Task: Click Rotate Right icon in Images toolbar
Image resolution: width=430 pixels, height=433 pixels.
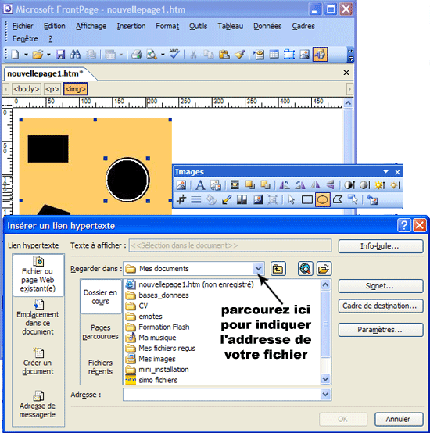Action: point(299,185)
